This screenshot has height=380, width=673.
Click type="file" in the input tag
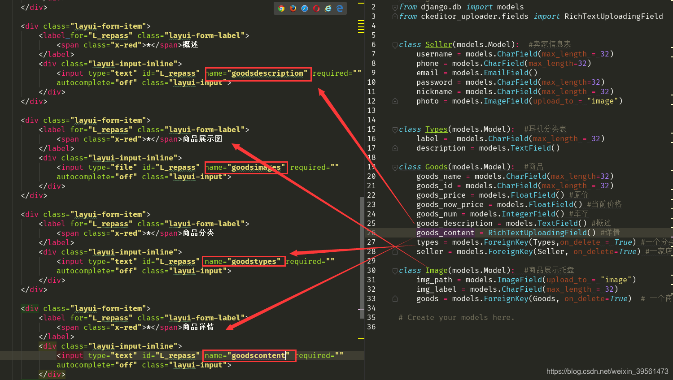pyautogui.click(x=113, y=168)
